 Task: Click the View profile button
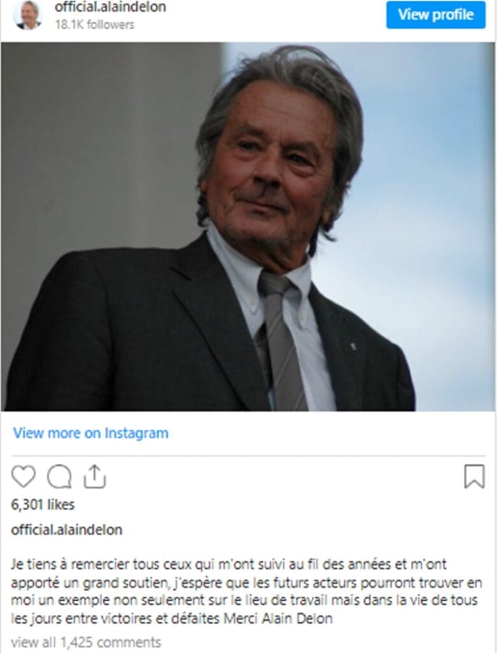pyautogui.click(x=436, y=15)
